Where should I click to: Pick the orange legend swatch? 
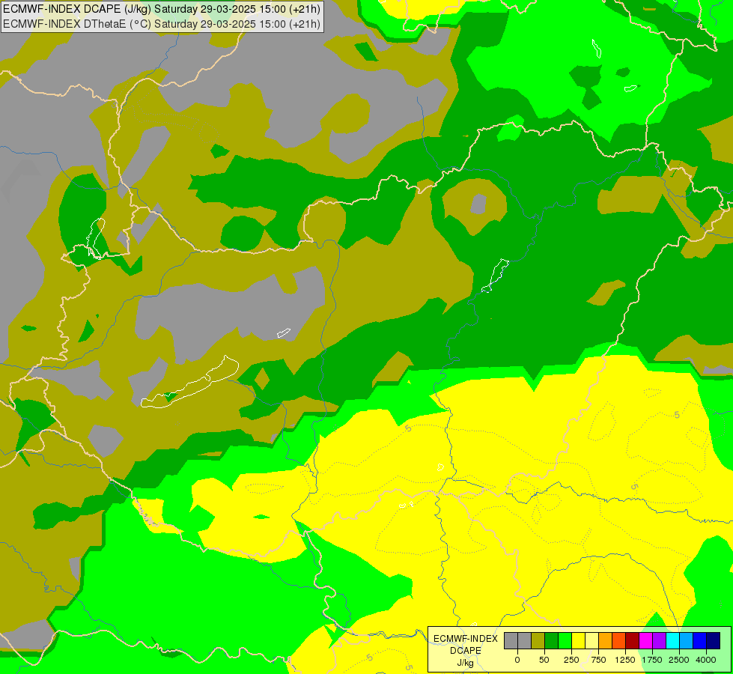(x=606, y=640)
